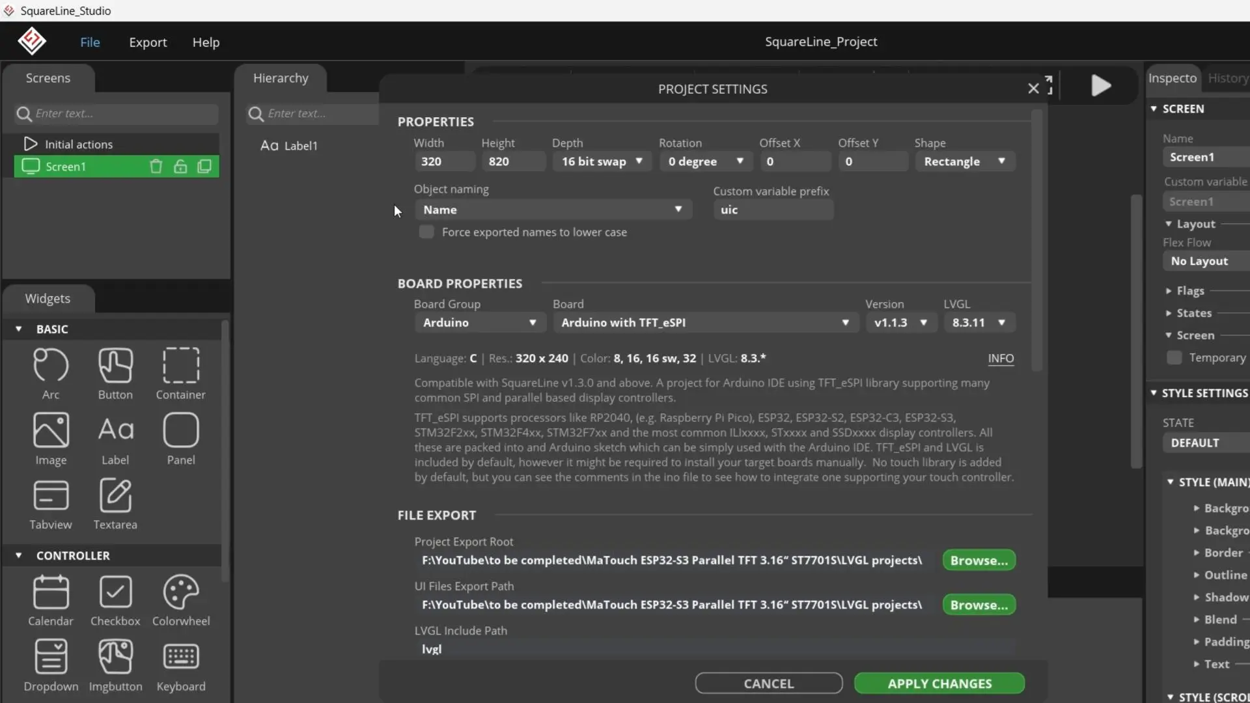
Task: Open the Board Group dropdown
Action: point(479,322)
